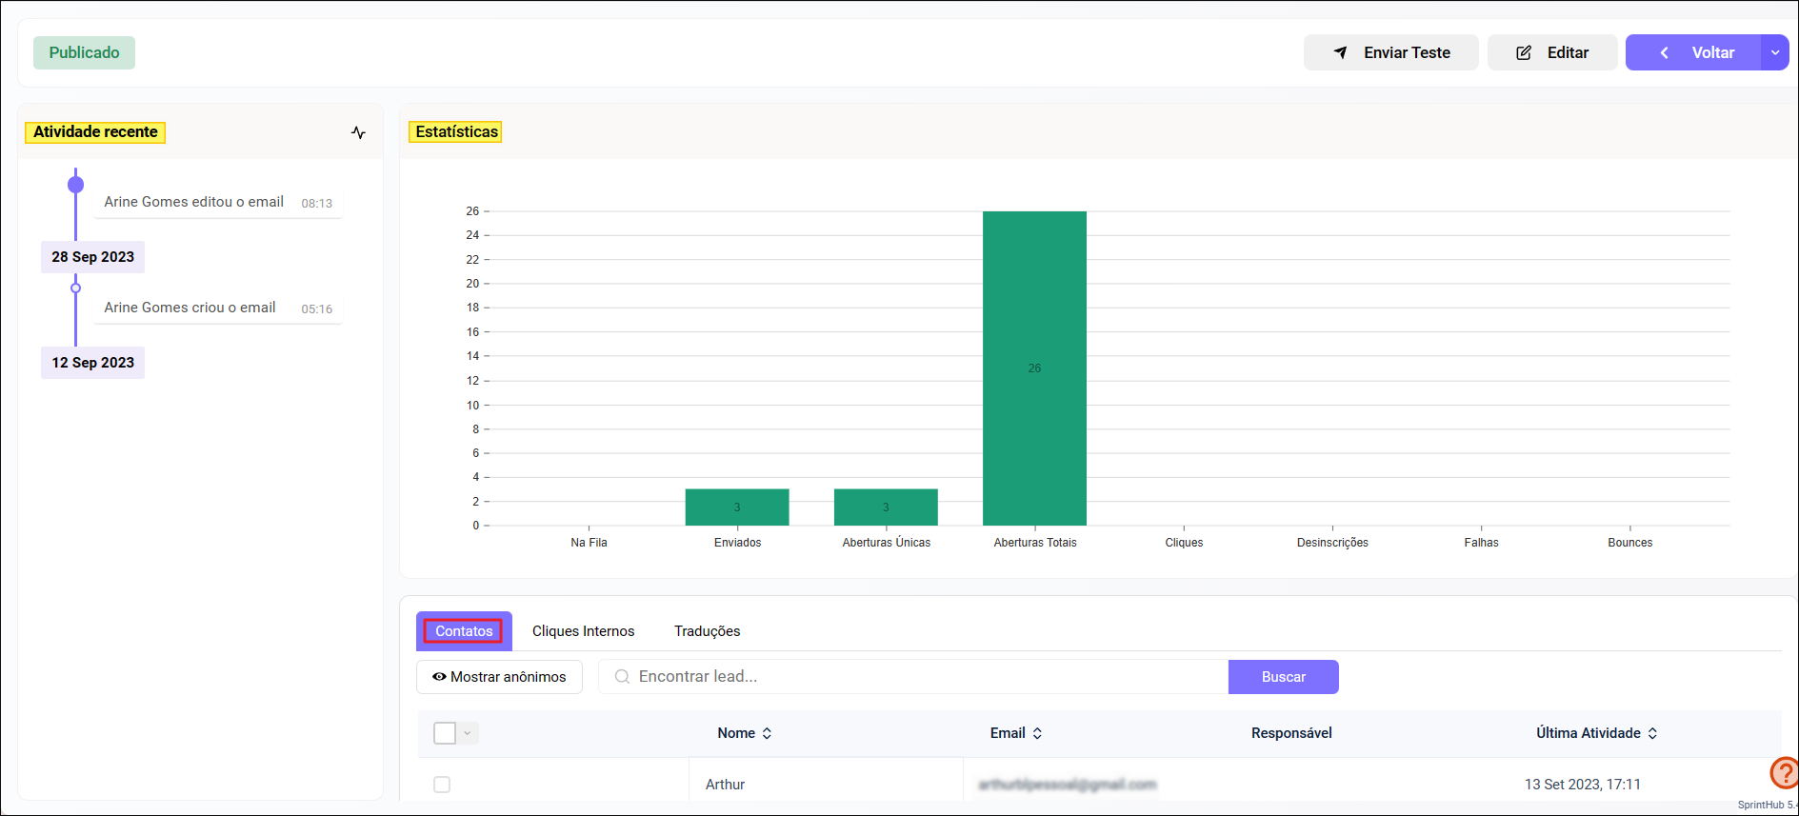Check the select-all contacts checkbox
This screenshot has width=1799, height=816.
point(445,733)
